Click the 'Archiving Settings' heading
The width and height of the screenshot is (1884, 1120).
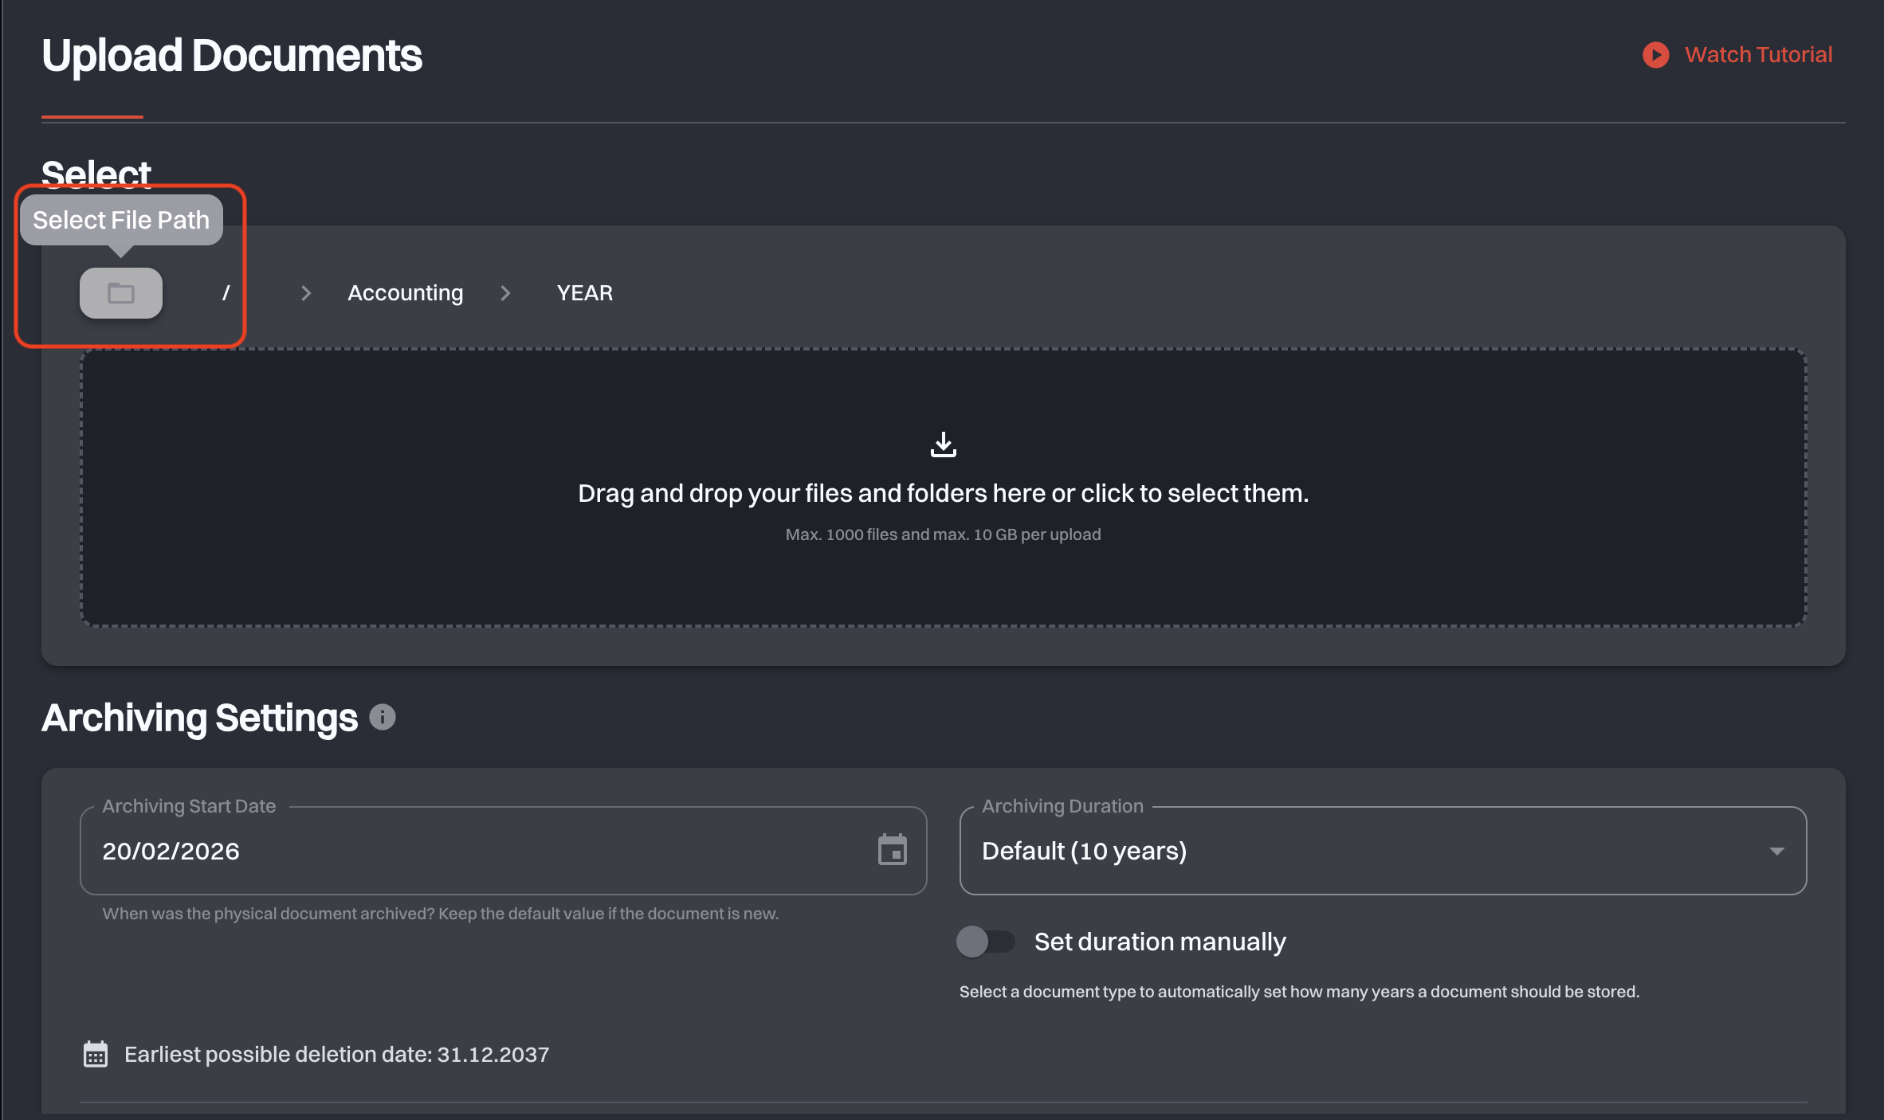(x=200, y=718)
